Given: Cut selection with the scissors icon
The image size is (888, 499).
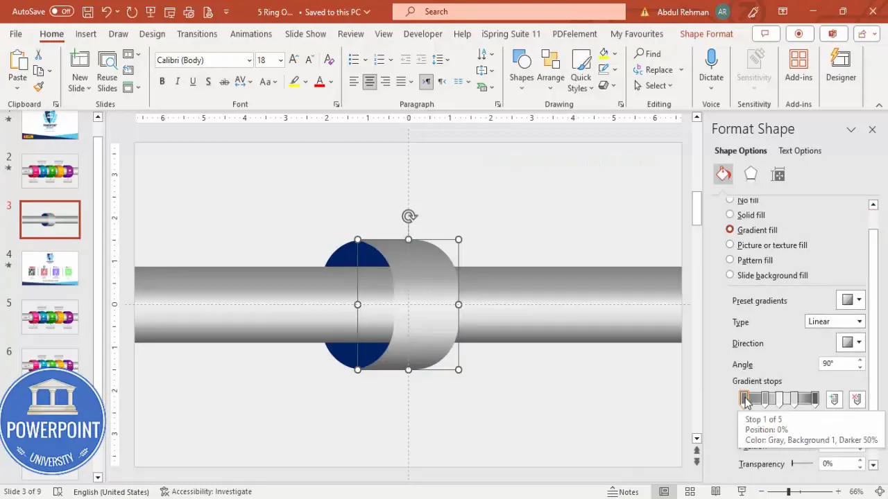Looking at the screenshot, I should pyautogui.click(x=38, y=54).
